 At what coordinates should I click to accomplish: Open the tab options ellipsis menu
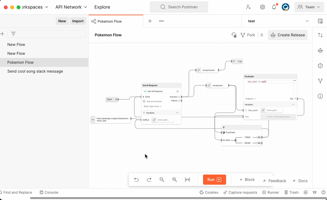(161, 21)
